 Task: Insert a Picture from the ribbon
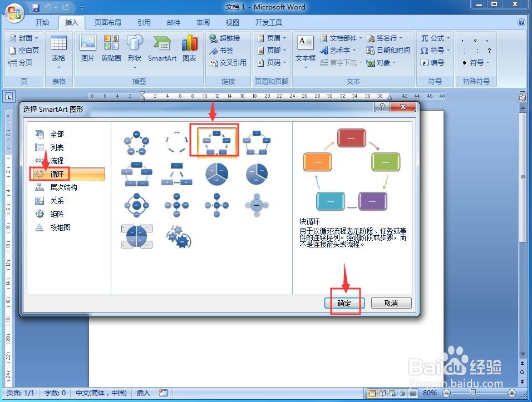click(88, 48)
